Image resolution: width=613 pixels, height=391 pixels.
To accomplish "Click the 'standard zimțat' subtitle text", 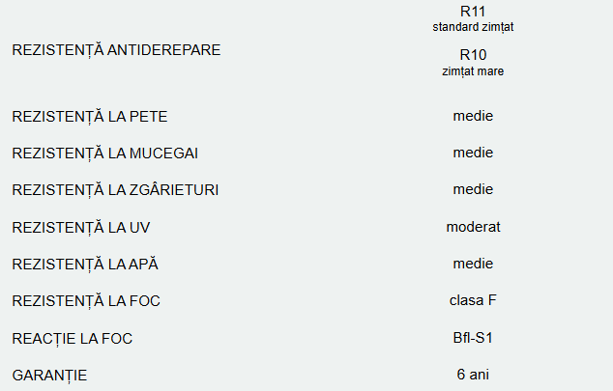I will tap(473, 27).
